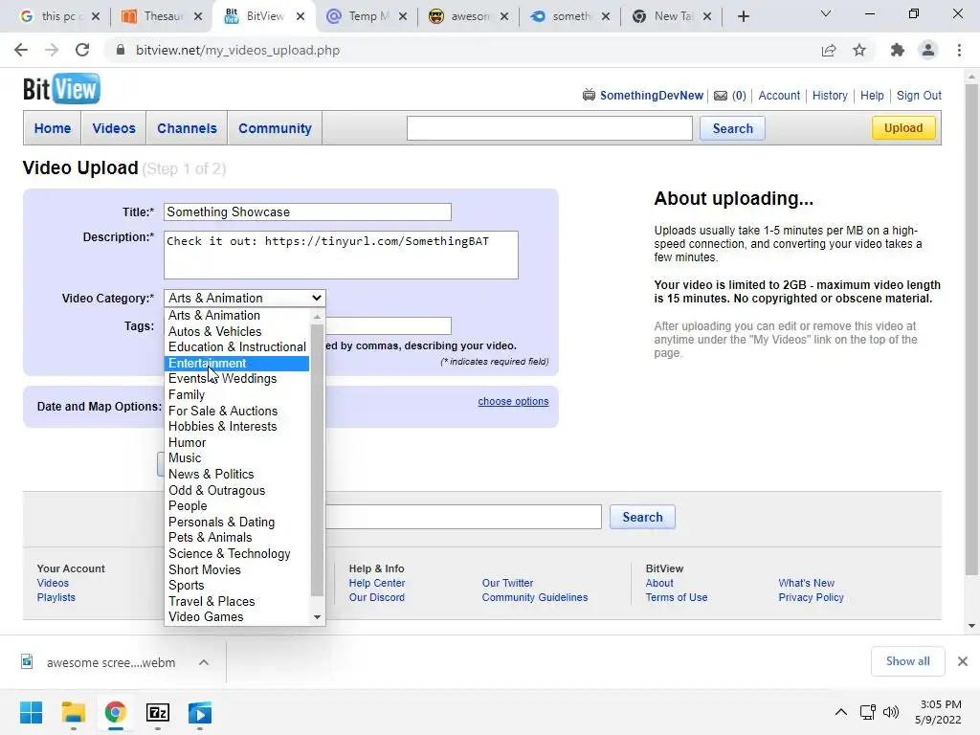Click into the Description text area
Screen dimensions: 980x735
pyautogui.click(x=341, y=255)
